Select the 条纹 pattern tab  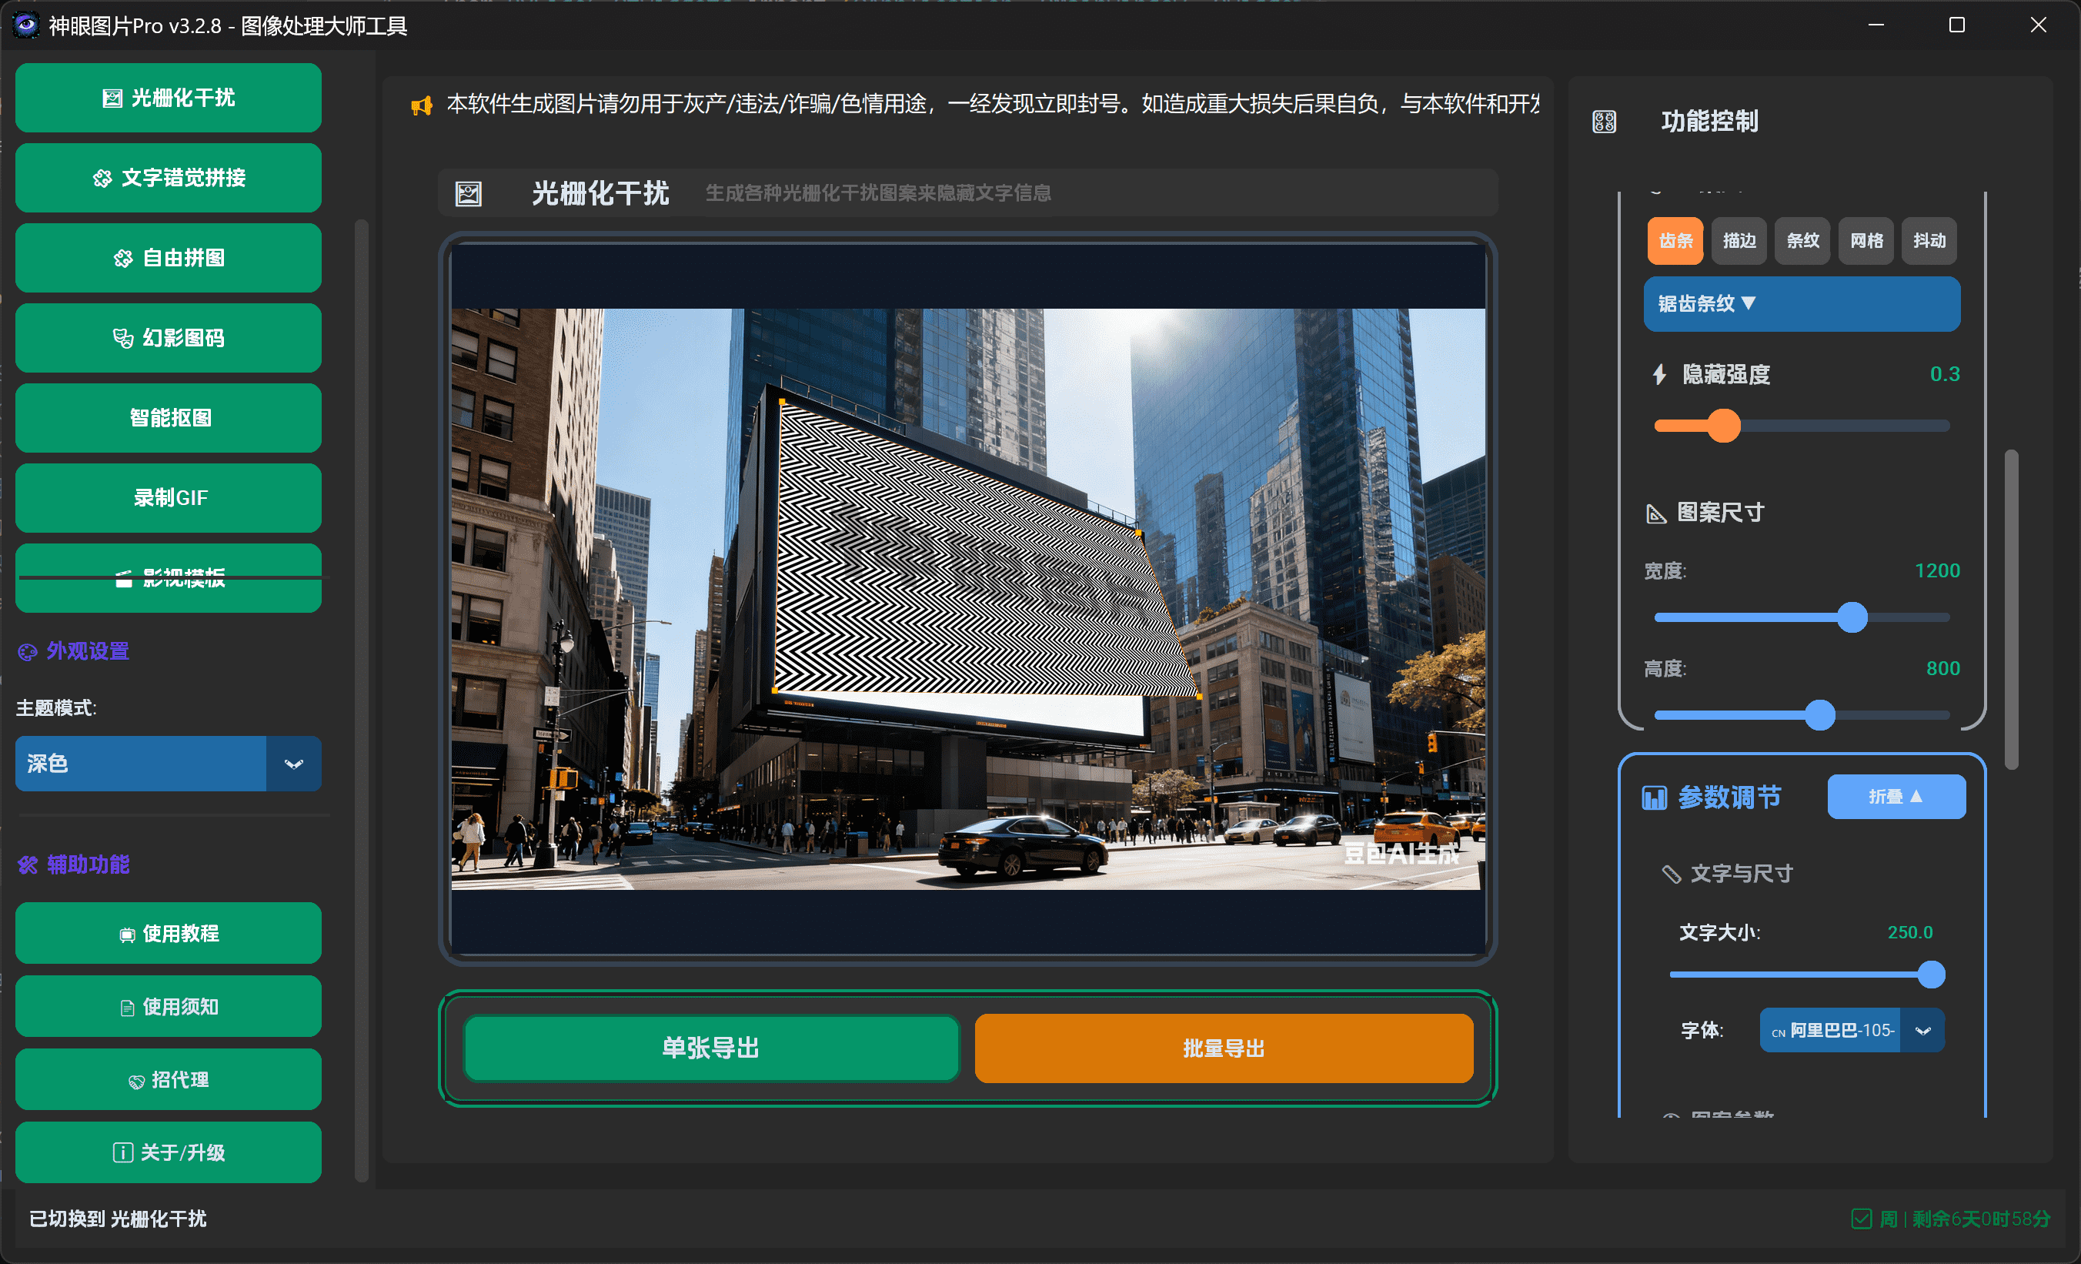point(1802,241)
